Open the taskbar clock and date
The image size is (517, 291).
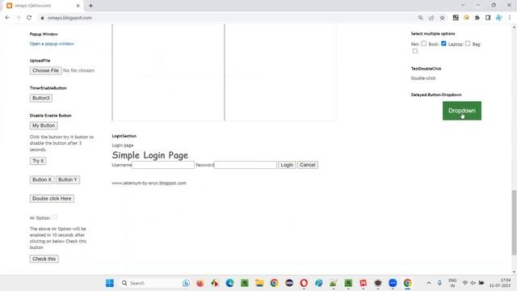click(x=500, y=283)
